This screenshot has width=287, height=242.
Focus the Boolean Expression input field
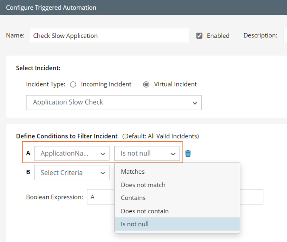[100, 197]
